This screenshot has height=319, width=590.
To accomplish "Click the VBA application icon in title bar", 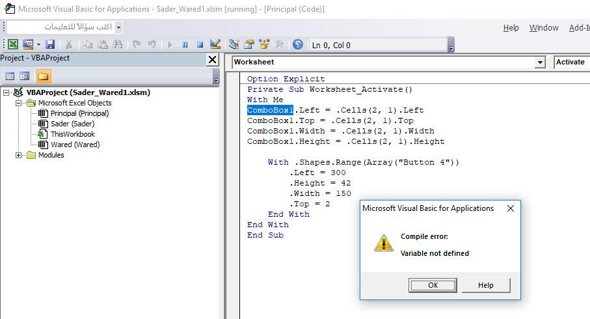I will click(x=9, y=8).
